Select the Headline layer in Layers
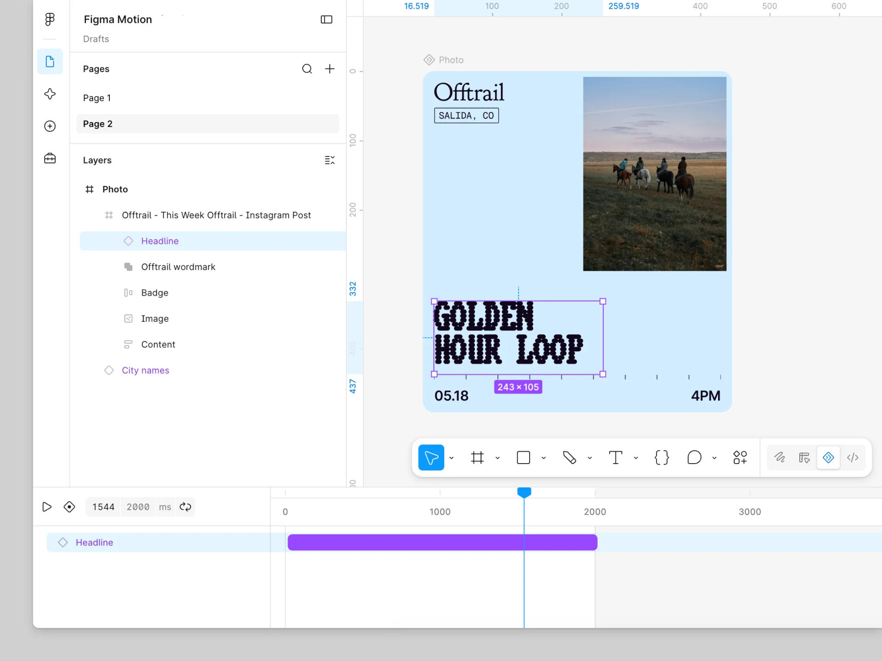The width and height of the screenshot is (882, 661). point(213,241)
